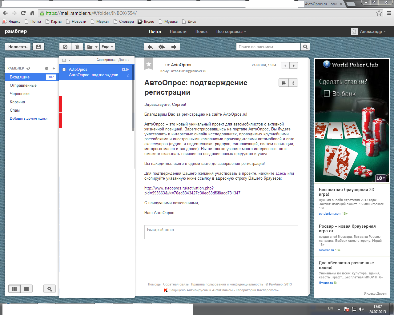Click Добавить другие ящики link
394x315 pixels.
[29, 118]
